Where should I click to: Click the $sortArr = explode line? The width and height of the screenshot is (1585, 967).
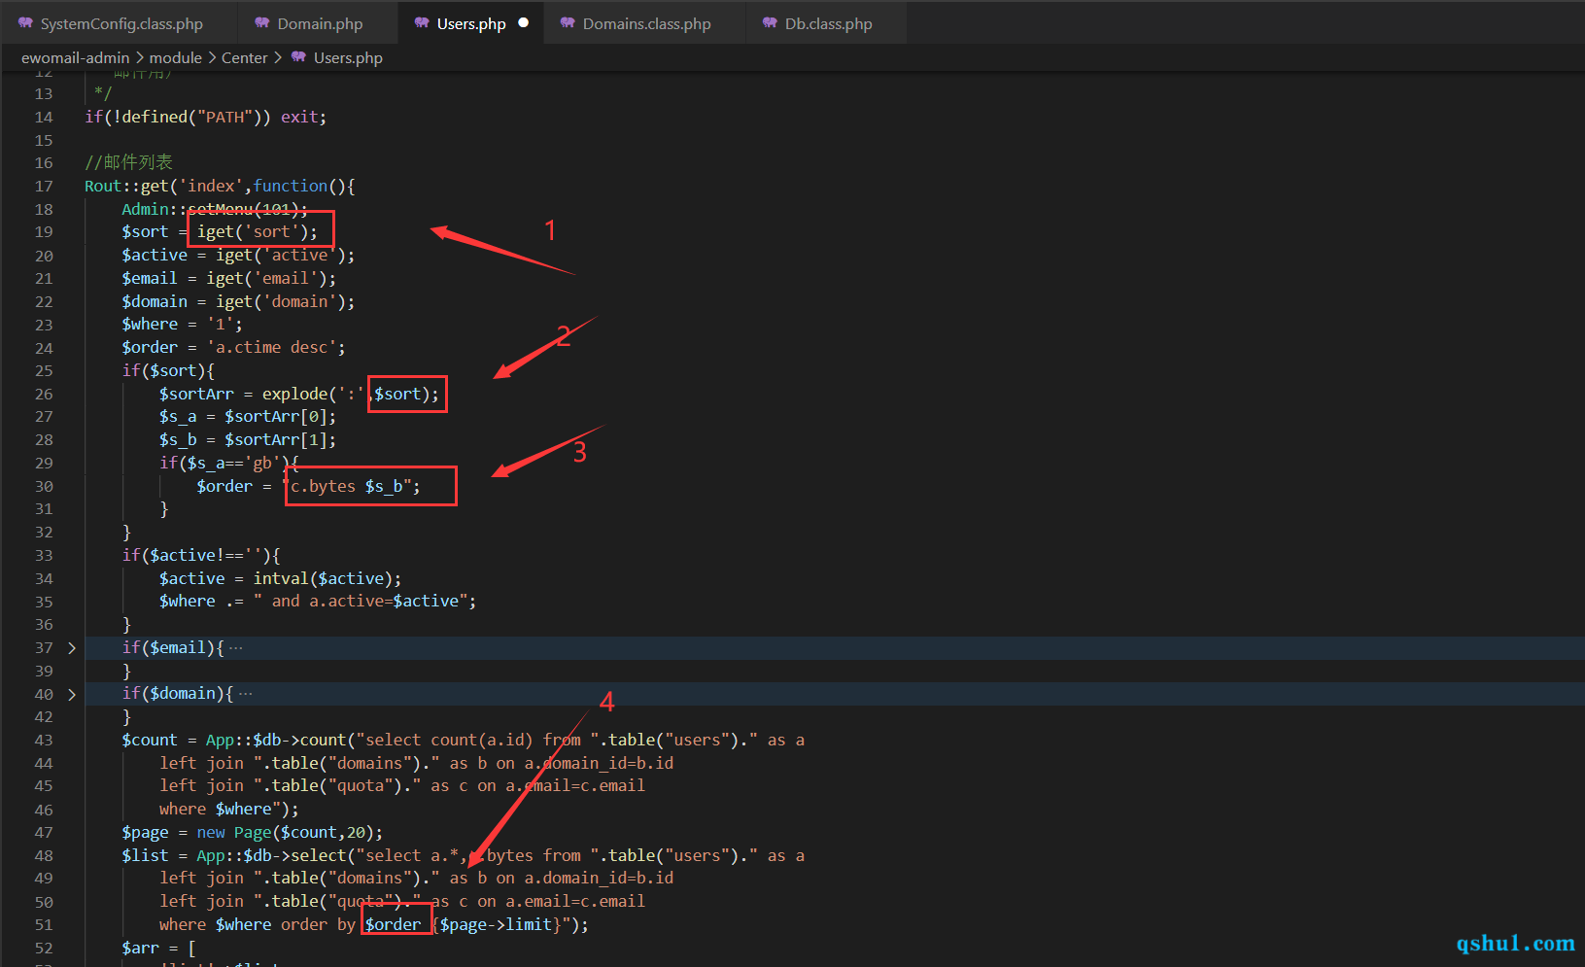point(298,395)
